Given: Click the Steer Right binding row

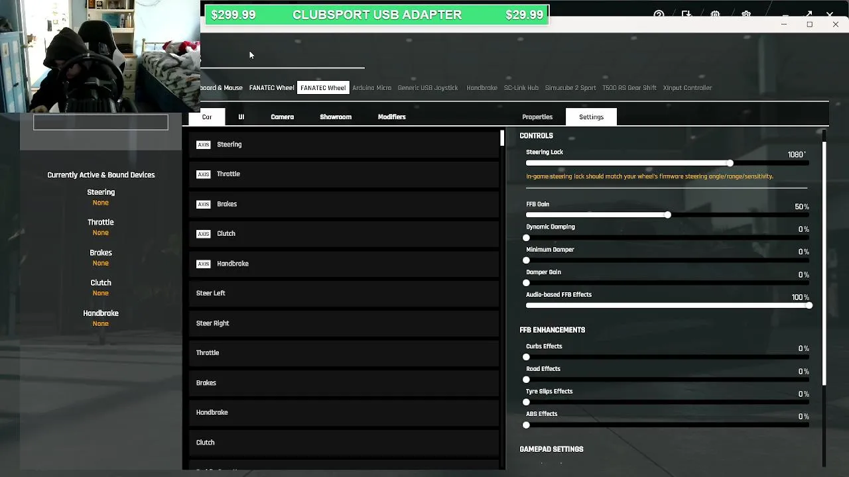Looking at the screenshot, I should [344, 323].
